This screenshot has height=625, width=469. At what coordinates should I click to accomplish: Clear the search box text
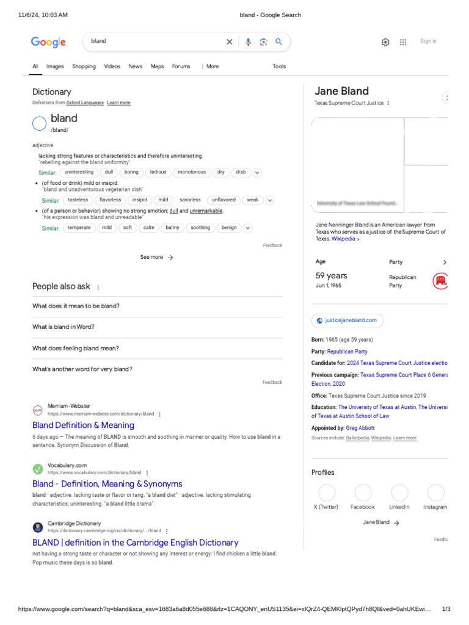[x=230, y=42]
